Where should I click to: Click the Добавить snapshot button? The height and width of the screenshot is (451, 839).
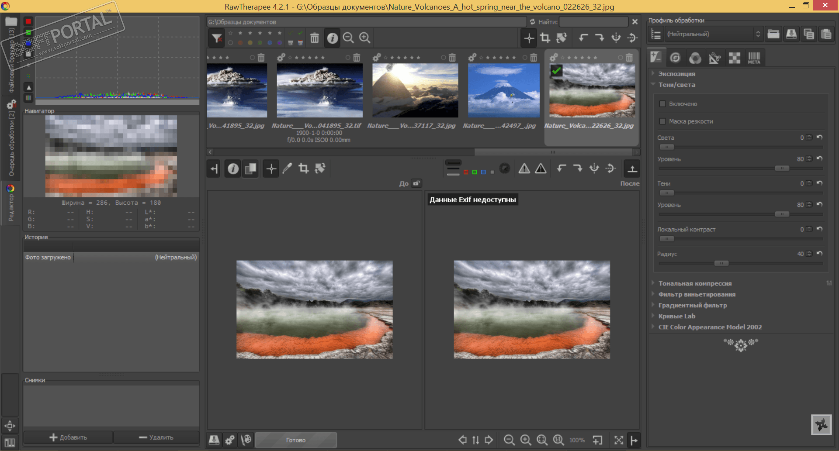68,437
